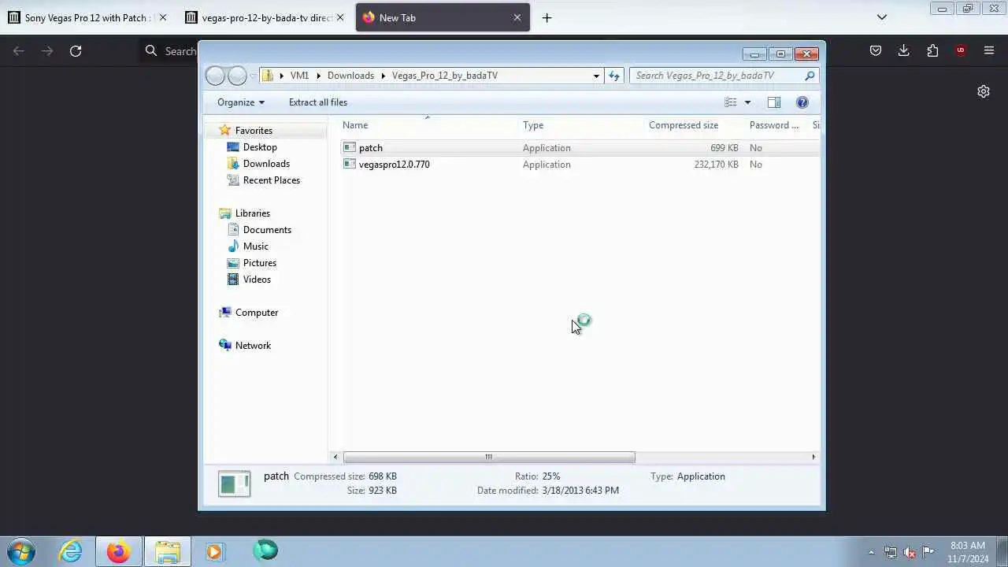Screen dimensions: 1008x567
Task: Click the horizontal scrollbar thumb
Action: point(489,457)
